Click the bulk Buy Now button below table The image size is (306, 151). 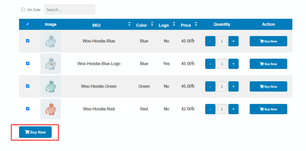coord(35,132)
